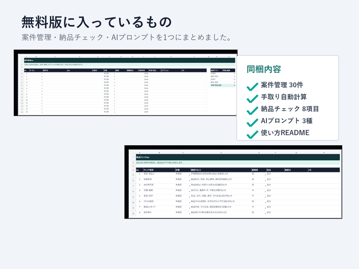Open the 納品チェックLite spreadsheet screenshot
The image size is (359, 269).
pos(233,182)
